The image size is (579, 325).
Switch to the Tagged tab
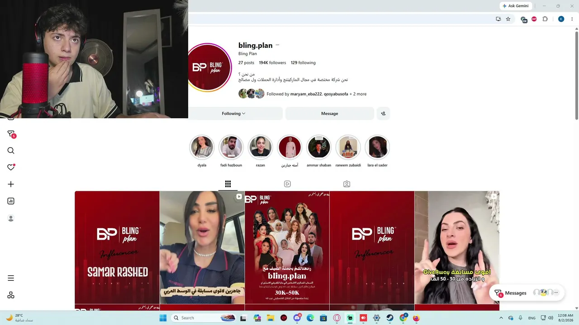346,184
